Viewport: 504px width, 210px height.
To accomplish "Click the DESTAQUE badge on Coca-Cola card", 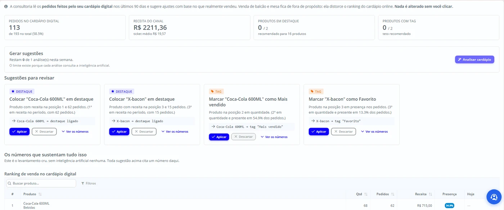I will [x=22, y=92].
